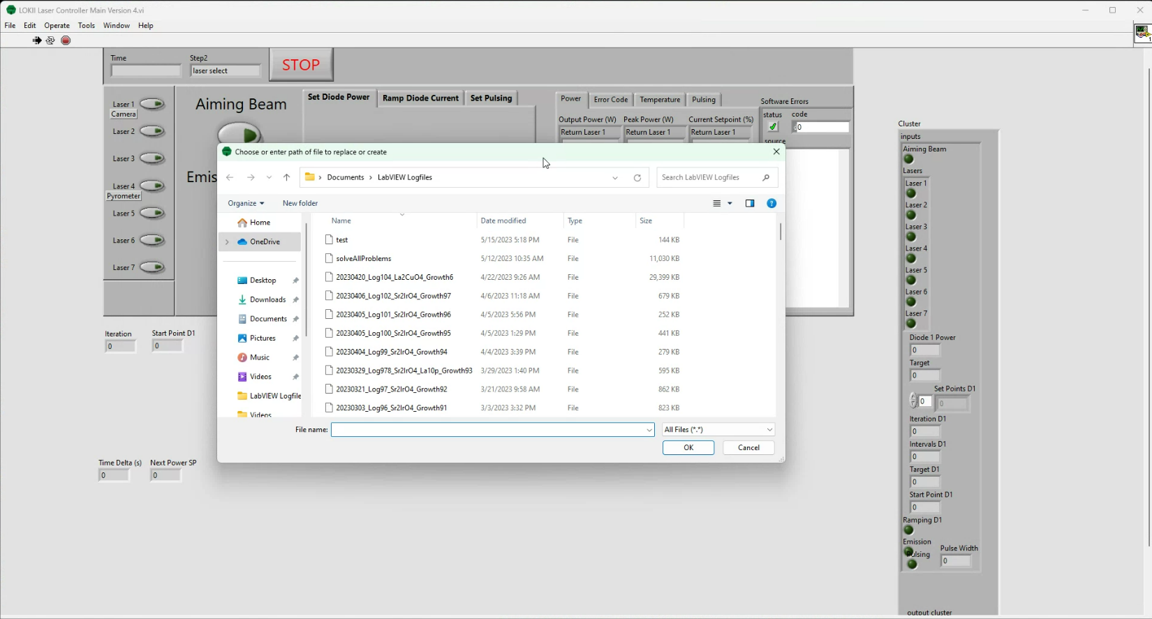Open Downloads in quick access
Screen dimensions: 1152x619
pos(268,299)
